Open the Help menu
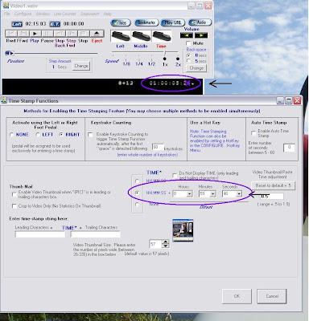 pyautogui.click(x=107, y=14)
